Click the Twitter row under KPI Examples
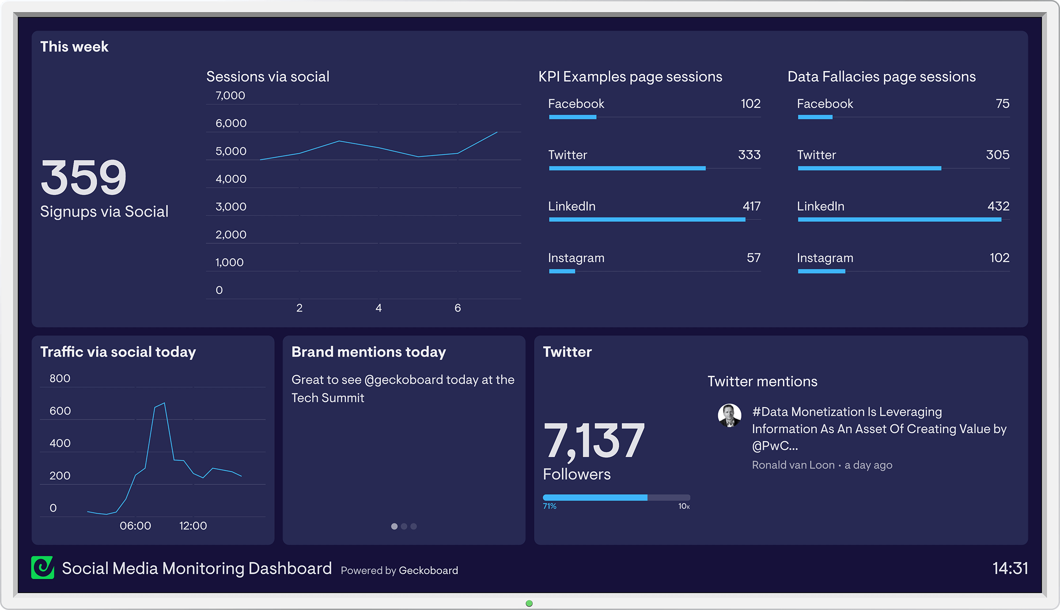 [655, 159]
